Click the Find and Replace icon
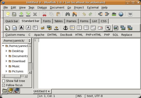This screenshot has width=141, height=98. coord(75,14)
